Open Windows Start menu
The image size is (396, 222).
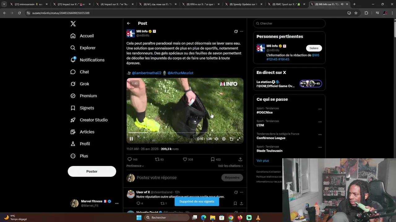click(139, 218)
